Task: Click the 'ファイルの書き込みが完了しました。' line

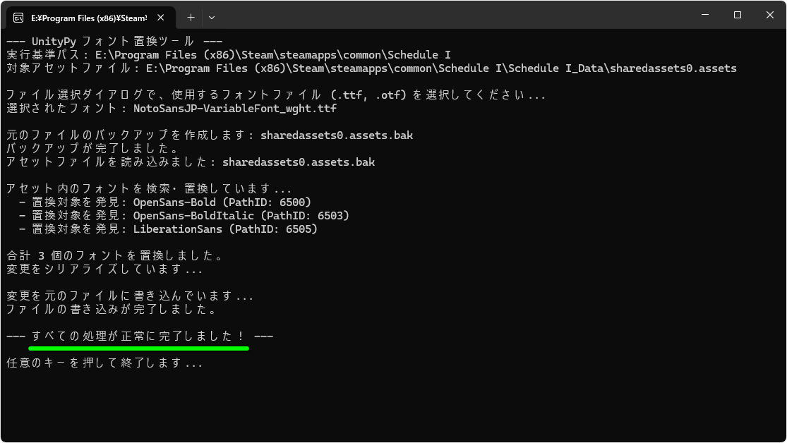Action: coord(112,310)
